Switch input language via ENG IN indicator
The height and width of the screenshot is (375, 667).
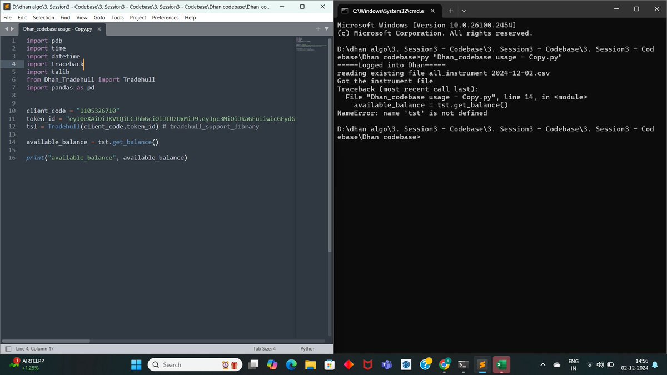573,365
